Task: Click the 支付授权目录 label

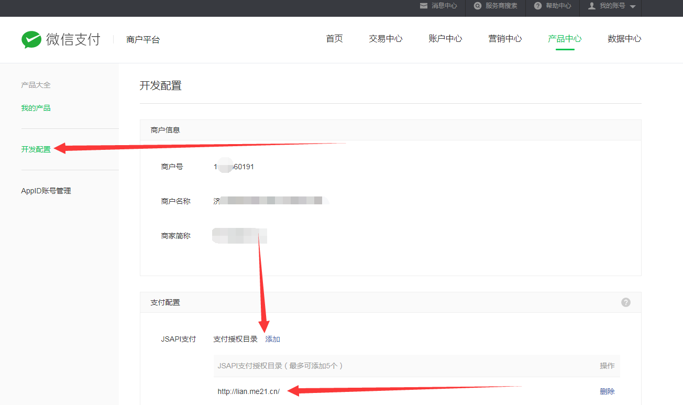Action: pos(236,339)
